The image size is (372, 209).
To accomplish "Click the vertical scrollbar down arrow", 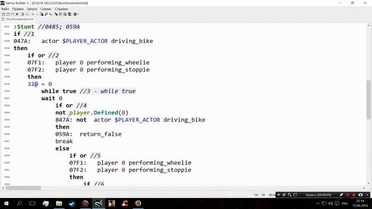I will click(x=369, y=183).
